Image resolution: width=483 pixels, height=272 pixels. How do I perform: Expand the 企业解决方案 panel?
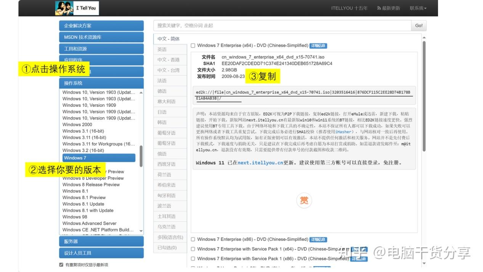[x=101, y=26]
